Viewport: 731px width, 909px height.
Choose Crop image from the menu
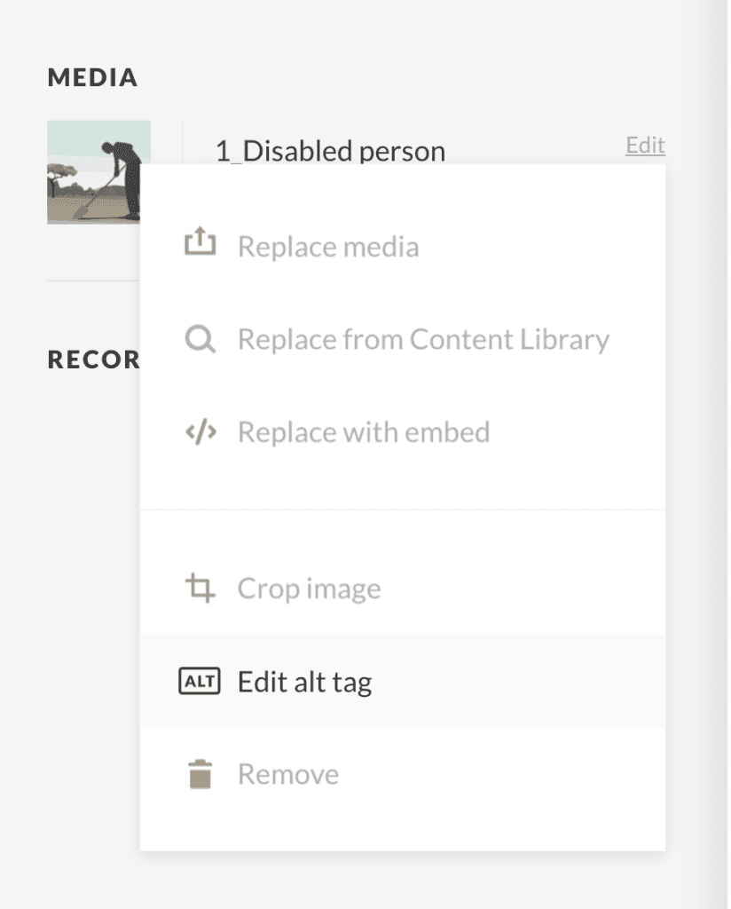click(308, 587)
